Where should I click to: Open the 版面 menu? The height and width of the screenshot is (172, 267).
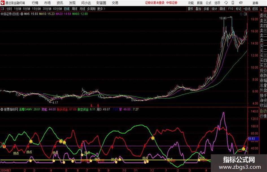pos(200,3)
